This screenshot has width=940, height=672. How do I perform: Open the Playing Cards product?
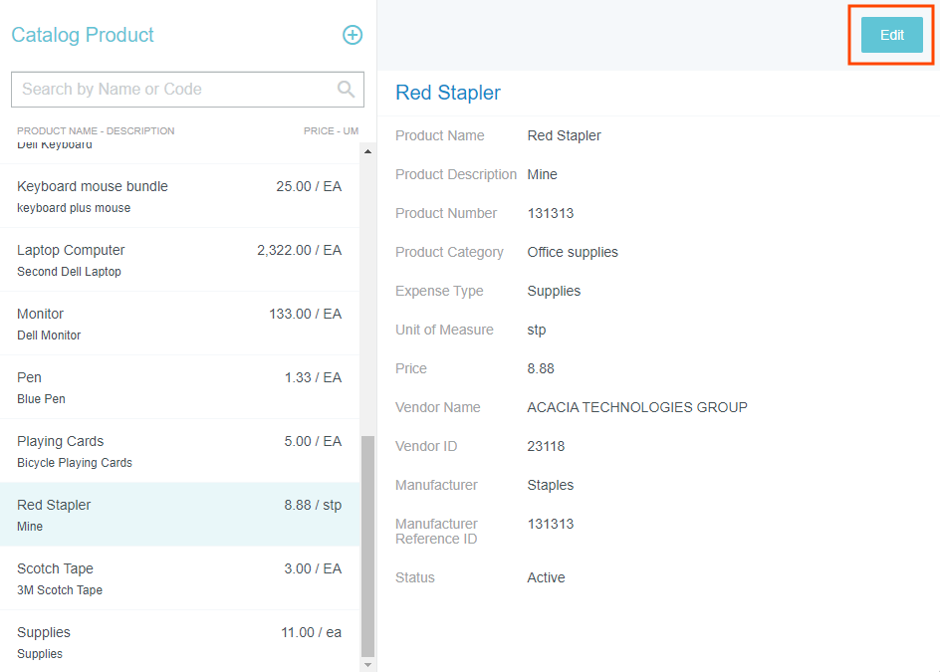click(179, 451)
